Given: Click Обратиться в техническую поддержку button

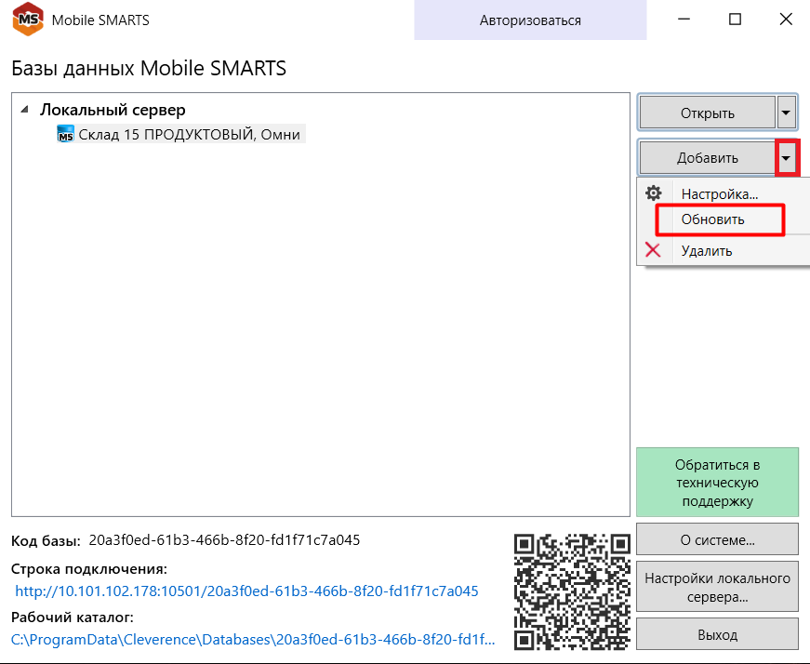Looking at the screenshot, I should point(717,482).
